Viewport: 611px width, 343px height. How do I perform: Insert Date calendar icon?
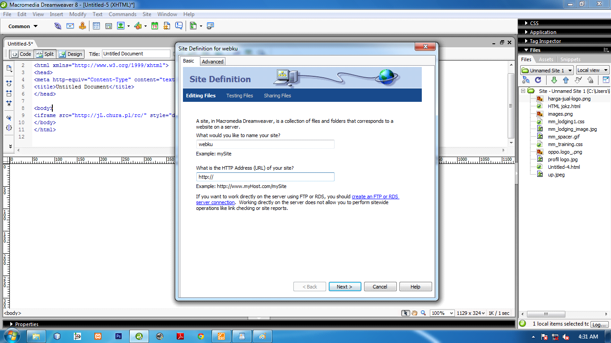coord(155,26)
